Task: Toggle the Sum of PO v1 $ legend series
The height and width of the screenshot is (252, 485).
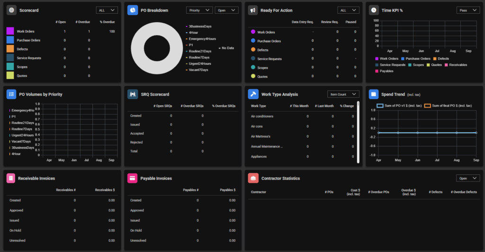Action: 399,106
